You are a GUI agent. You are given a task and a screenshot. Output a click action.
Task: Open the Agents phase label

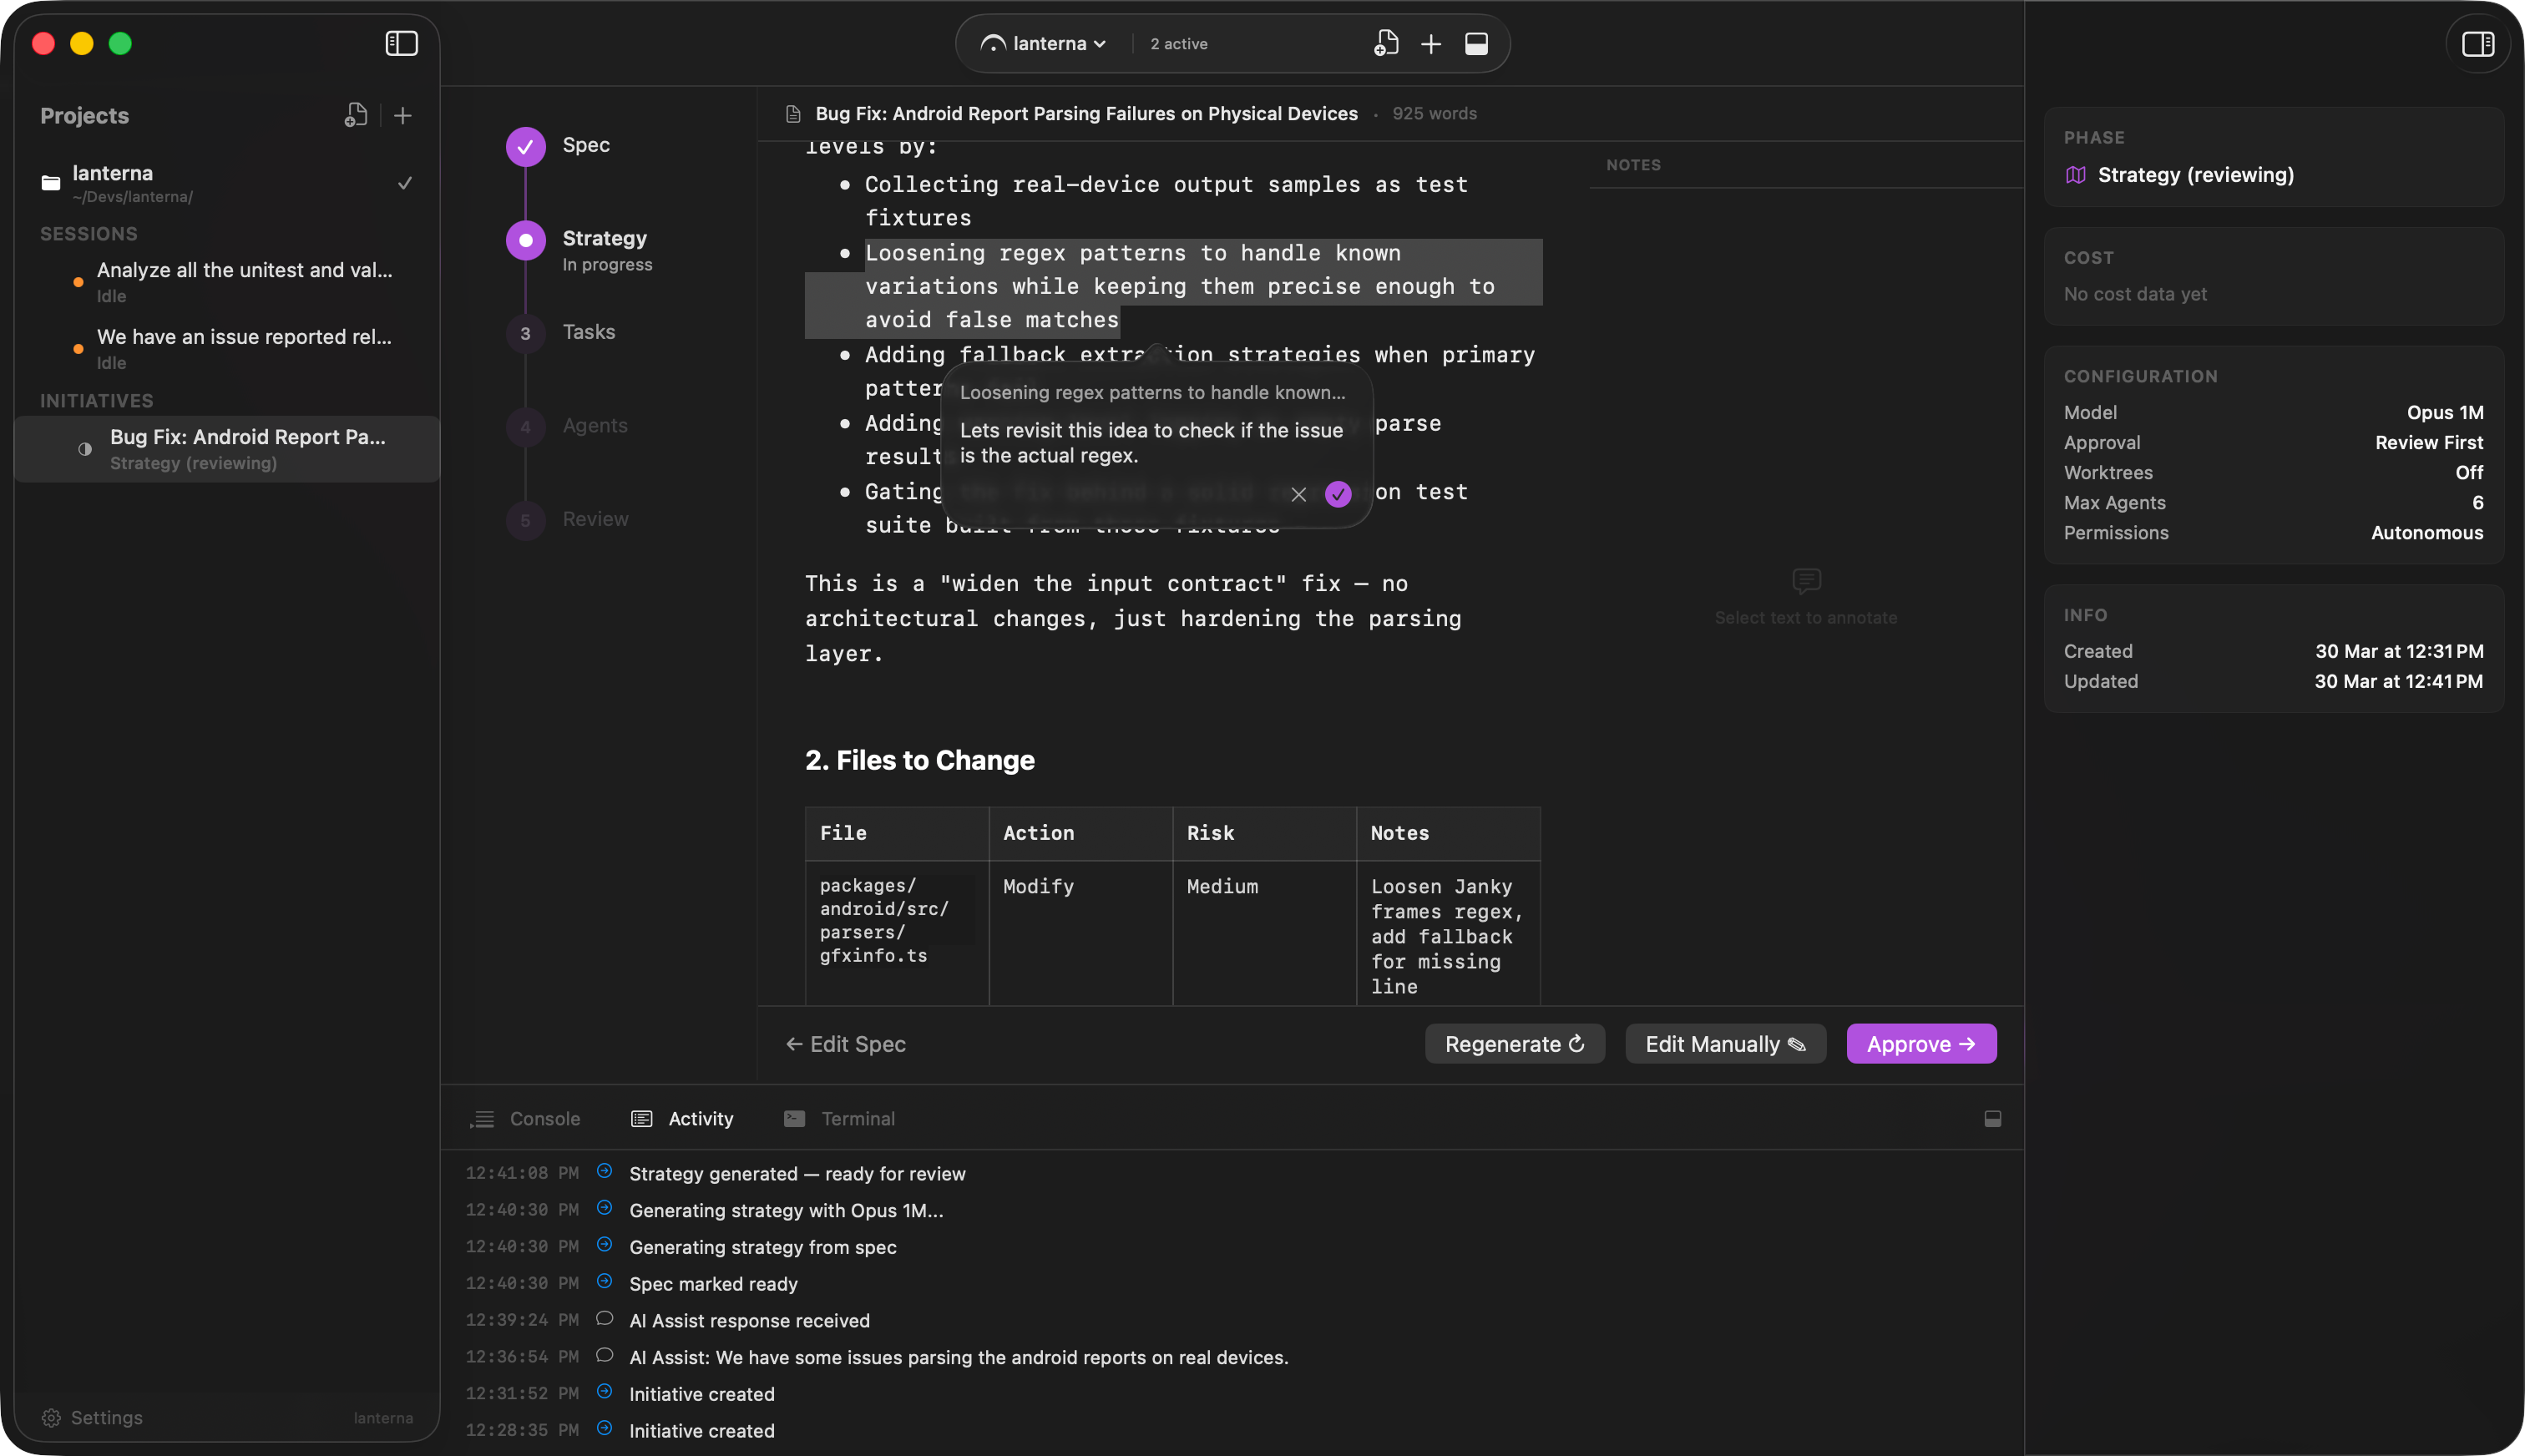595,425
